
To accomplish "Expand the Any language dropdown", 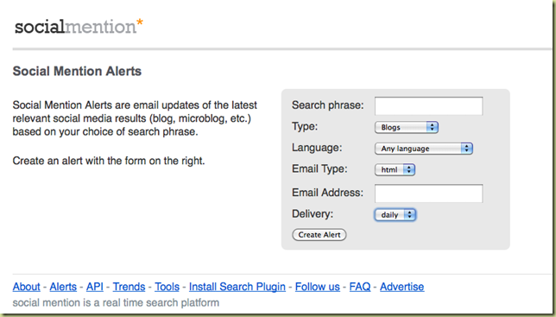I will pos(424,149).
